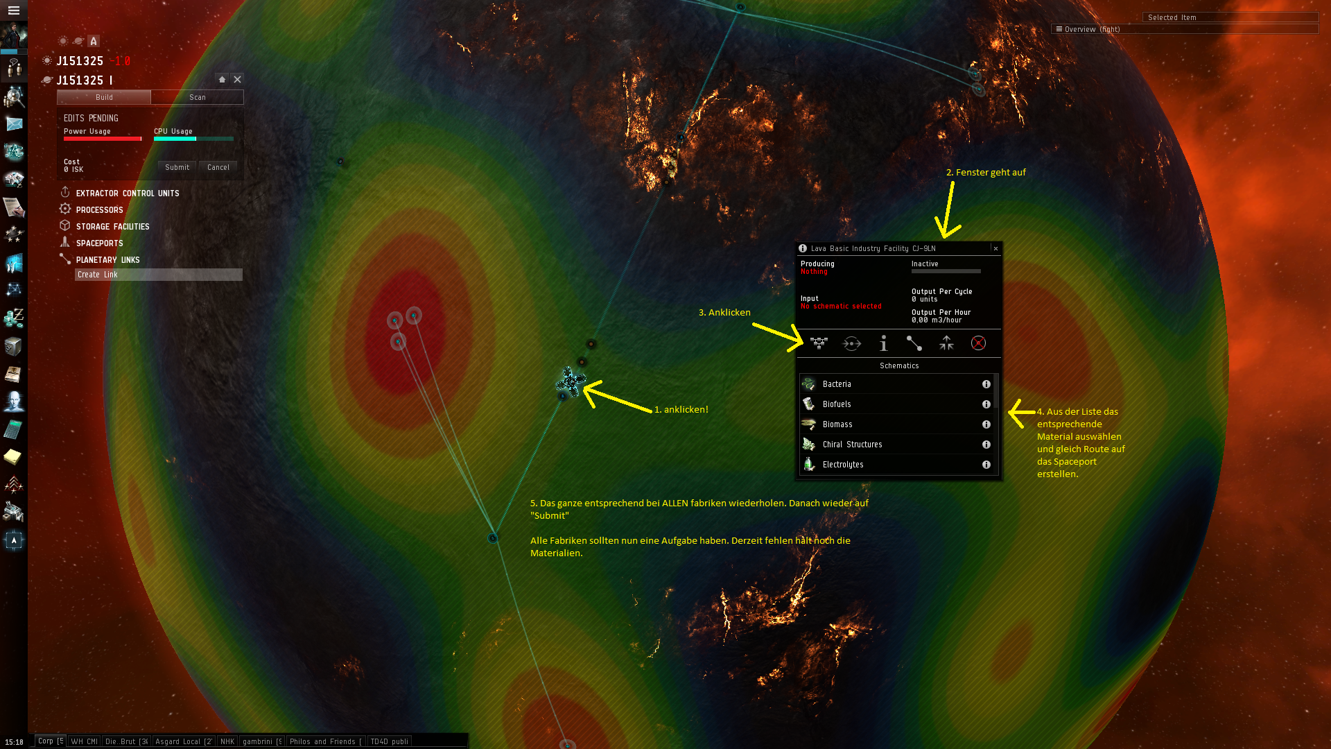Screen dimensions: 1331x749
Task: Click the Create Link entry
Action: tap(159, 275)
